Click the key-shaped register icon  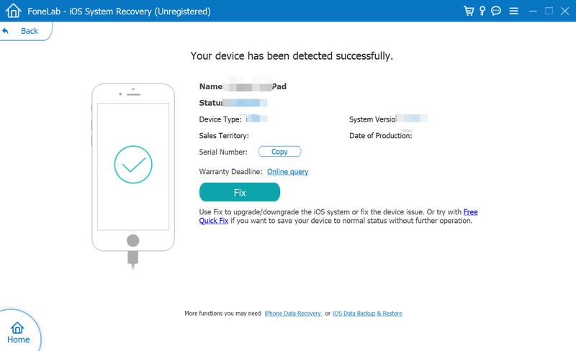pos(484,11)
